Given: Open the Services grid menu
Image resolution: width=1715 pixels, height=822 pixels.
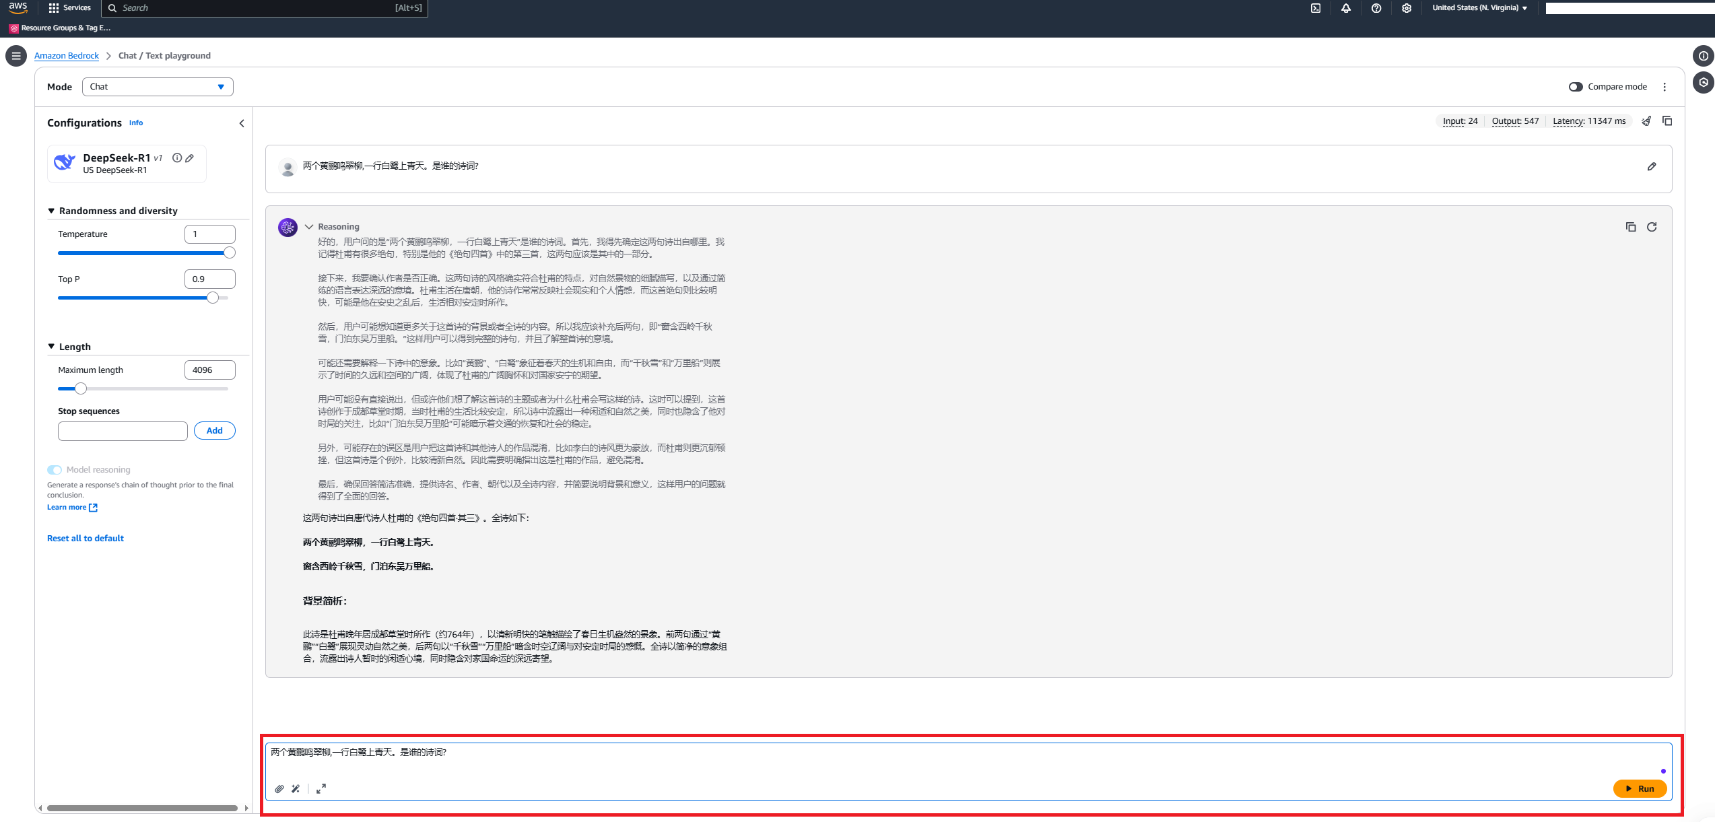Looking at the screenshot, I should pos(70,8).
